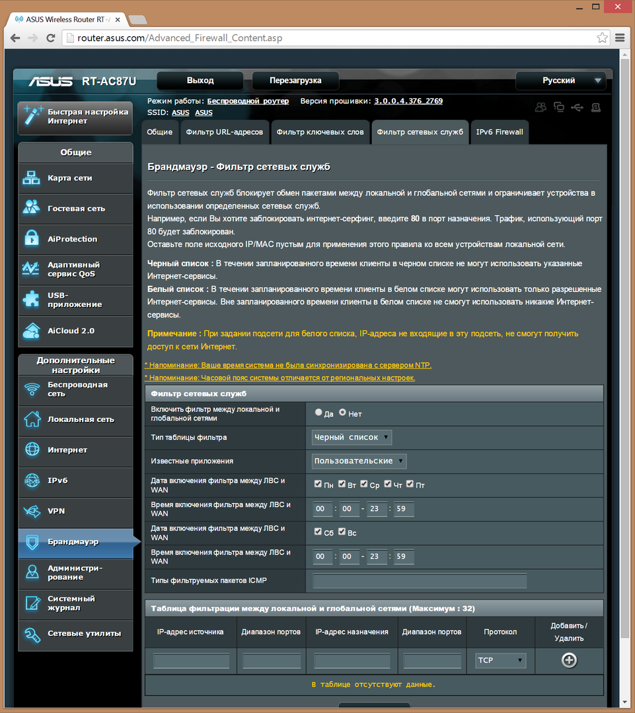635x713 pixels.
Task: Open the firmware version 3.0.0.4.376_2769 link
Action: pos(408,101)
